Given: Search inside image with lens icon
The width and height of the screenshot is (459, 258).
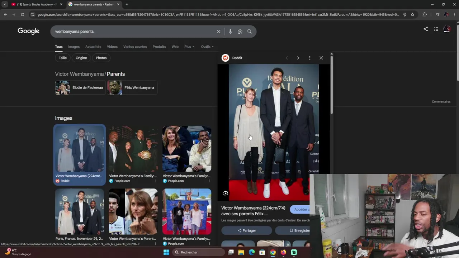Looking at the screenshot, I should (x=226, y=193).
